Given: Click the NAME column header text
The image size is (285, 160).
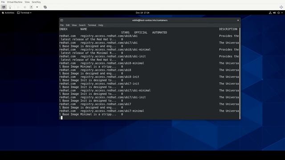Looking at the screenshot, I should 84,29.
